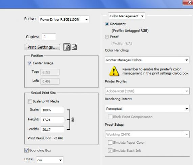Click the Copies input field
This screenshot has height=165, width=193.
coord(49,37)
